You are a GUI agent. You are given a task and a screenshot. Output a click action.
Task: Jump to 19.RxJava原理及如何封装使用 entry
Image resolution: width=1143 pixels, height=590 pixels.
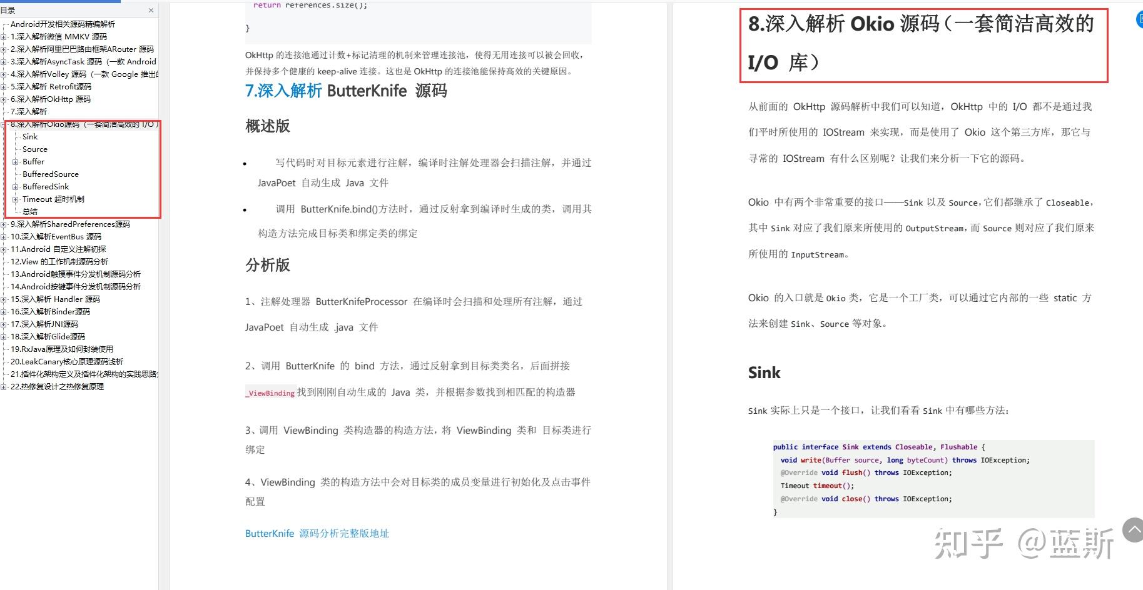(62, 349)
